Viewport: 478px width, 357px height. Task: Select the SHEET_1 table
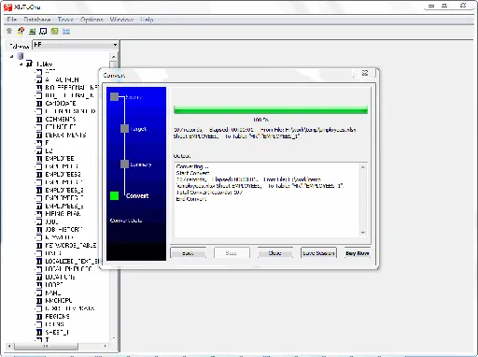(57, 333)
